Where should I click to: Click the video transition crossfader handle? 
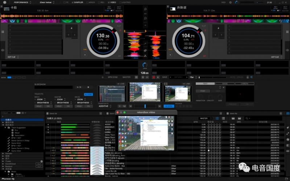coord(145,106)
